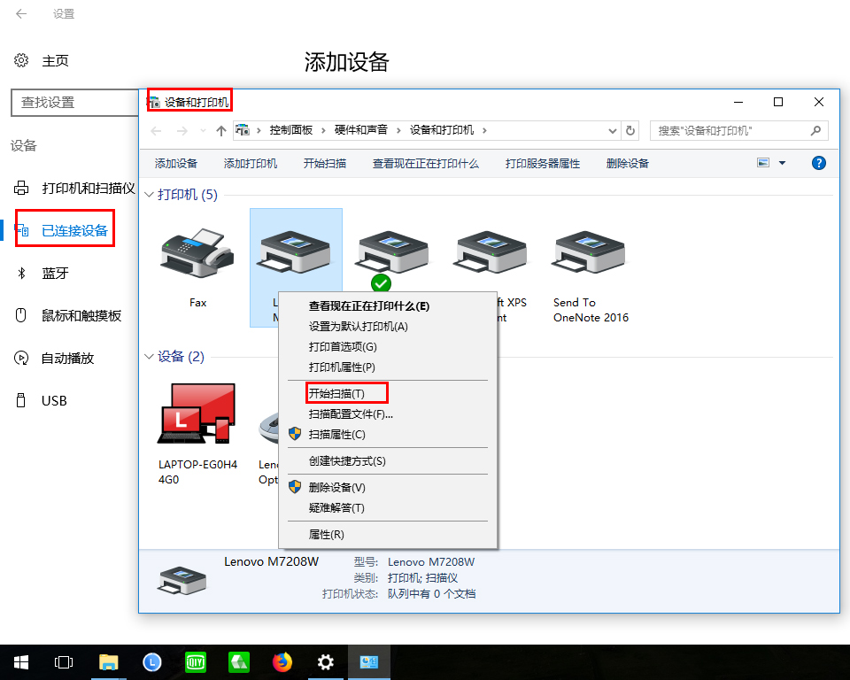Click 硬件和声音 breadcrumb in address bar
Image resolution: width=850 pixels, height=680 pixels.
361,130
